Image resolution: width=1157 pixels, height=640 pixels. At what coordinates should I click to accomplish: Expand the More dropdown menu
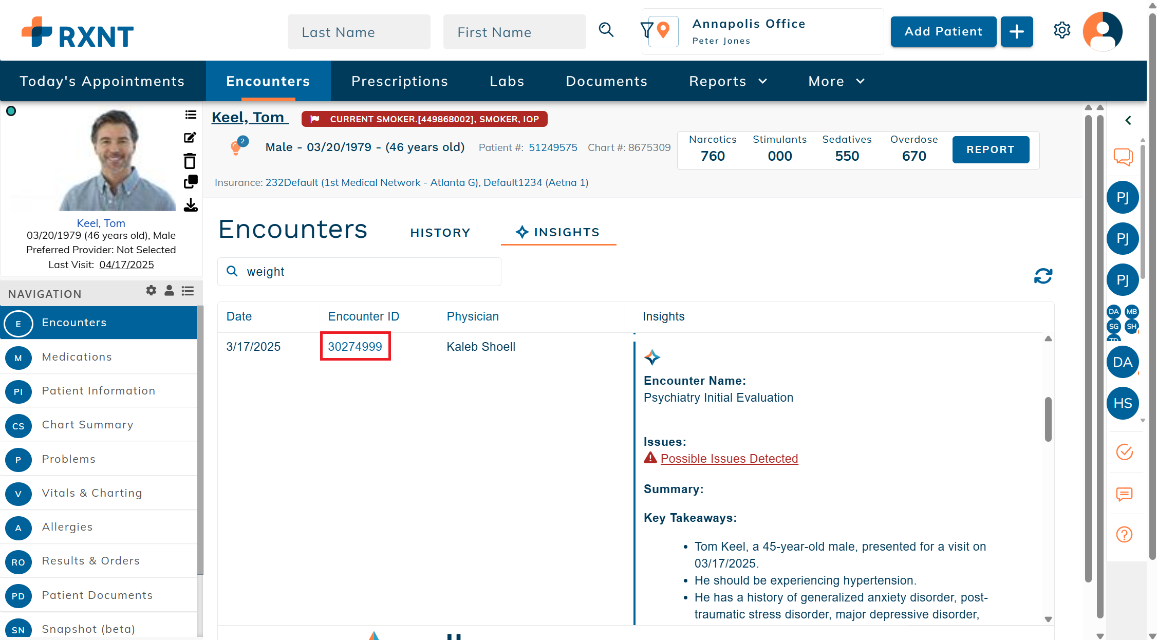836,81
